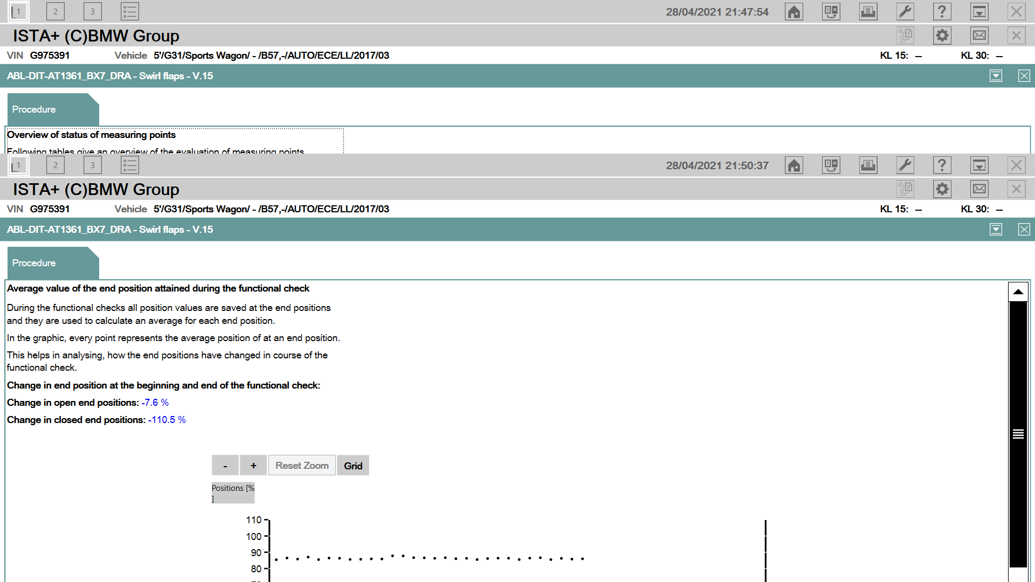Screen dimensions: 1035x582
Task: Collapse the Swirl flaps panel below timestamp 21:47:54
Action: 996,76
